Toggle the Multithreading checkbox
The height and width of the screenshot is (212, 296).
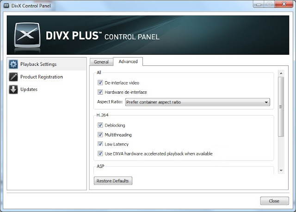pyautogui.click(x=100, y=135)
